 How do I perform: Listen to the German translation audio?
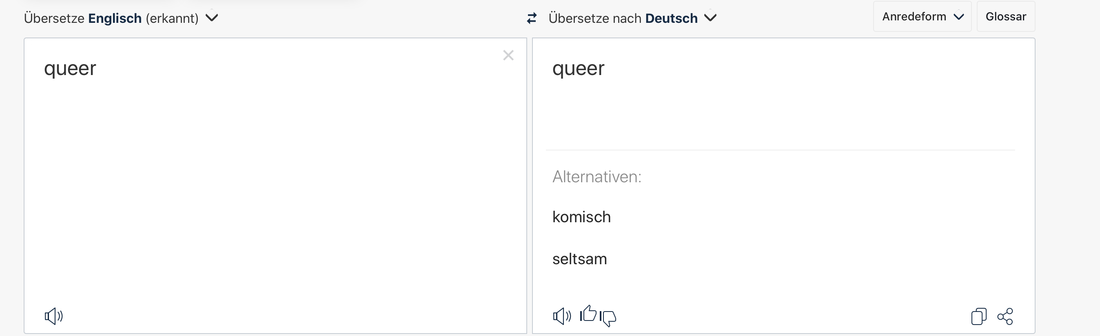562,316
